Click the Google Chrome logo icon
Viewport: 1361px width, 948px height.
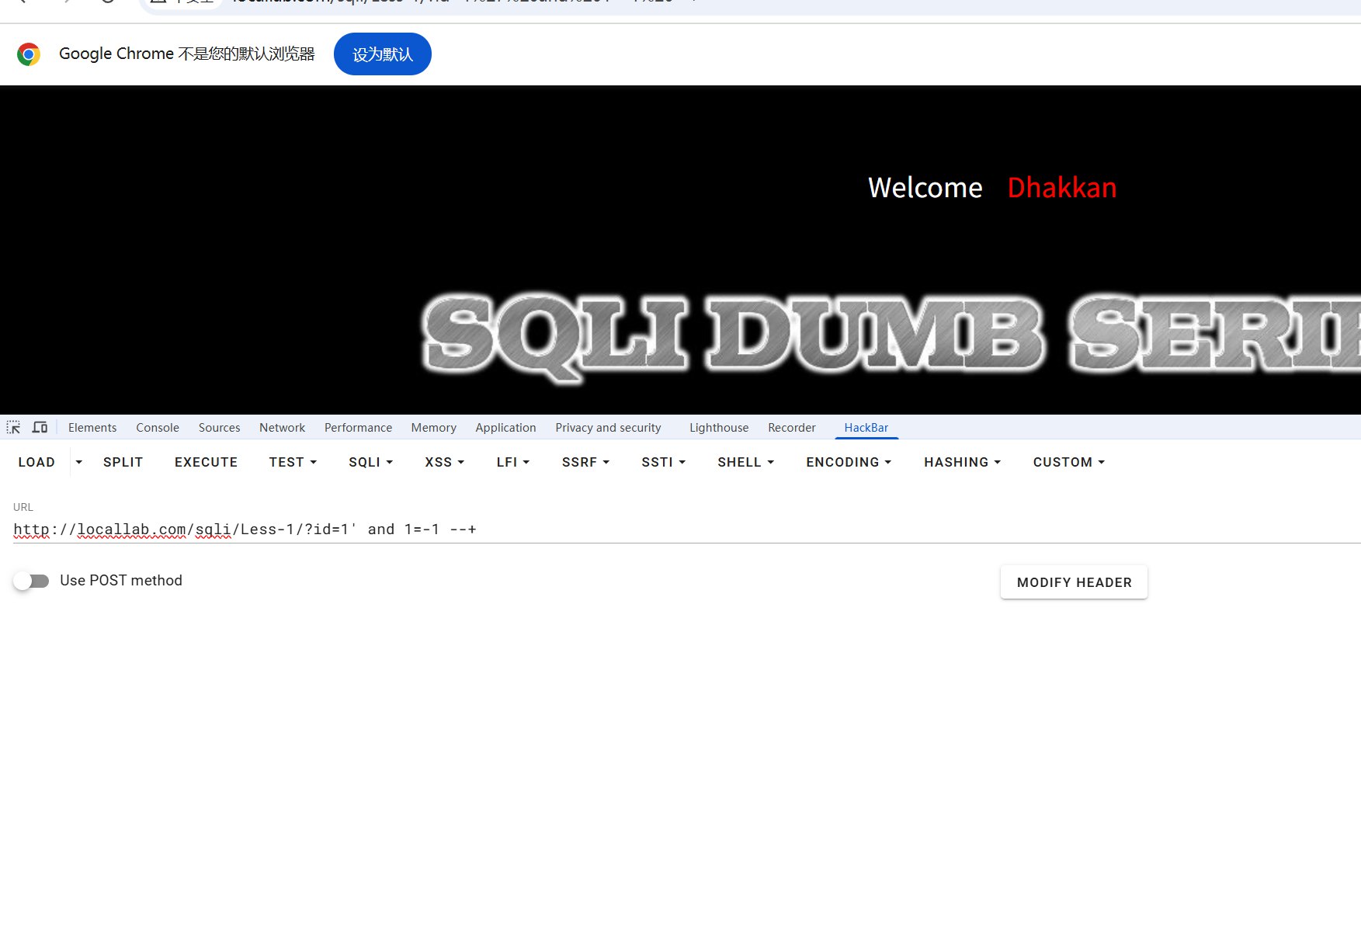[29, 54]
